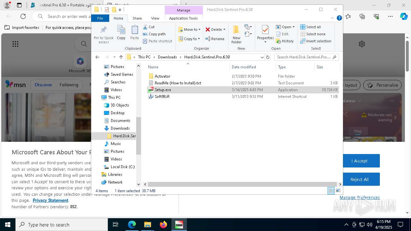The width and height of the screenshot is (411, 231).
Task: Go up one folder level
Action: 121,57
